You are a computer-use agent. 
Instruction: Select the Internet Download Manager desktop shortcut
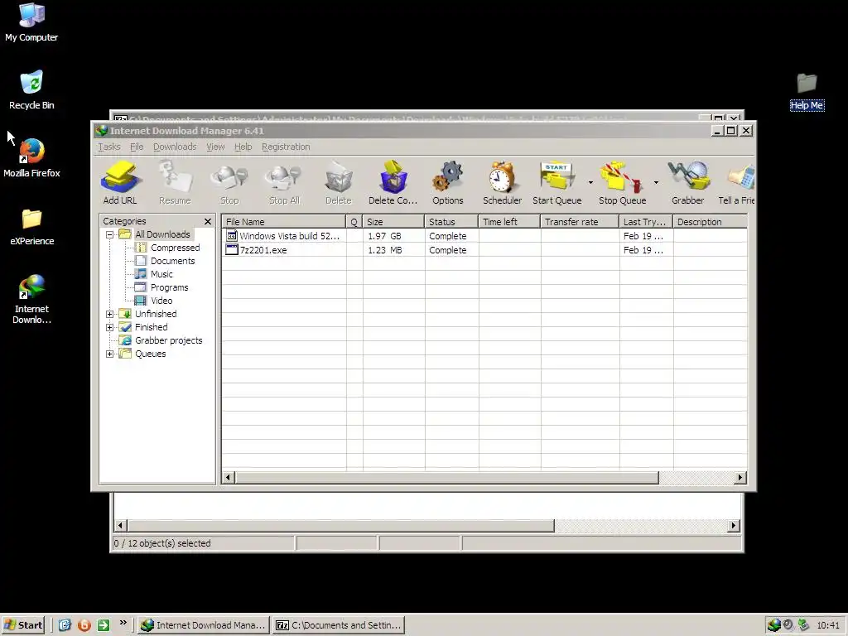pyautogui.click(x=31, y=299)
